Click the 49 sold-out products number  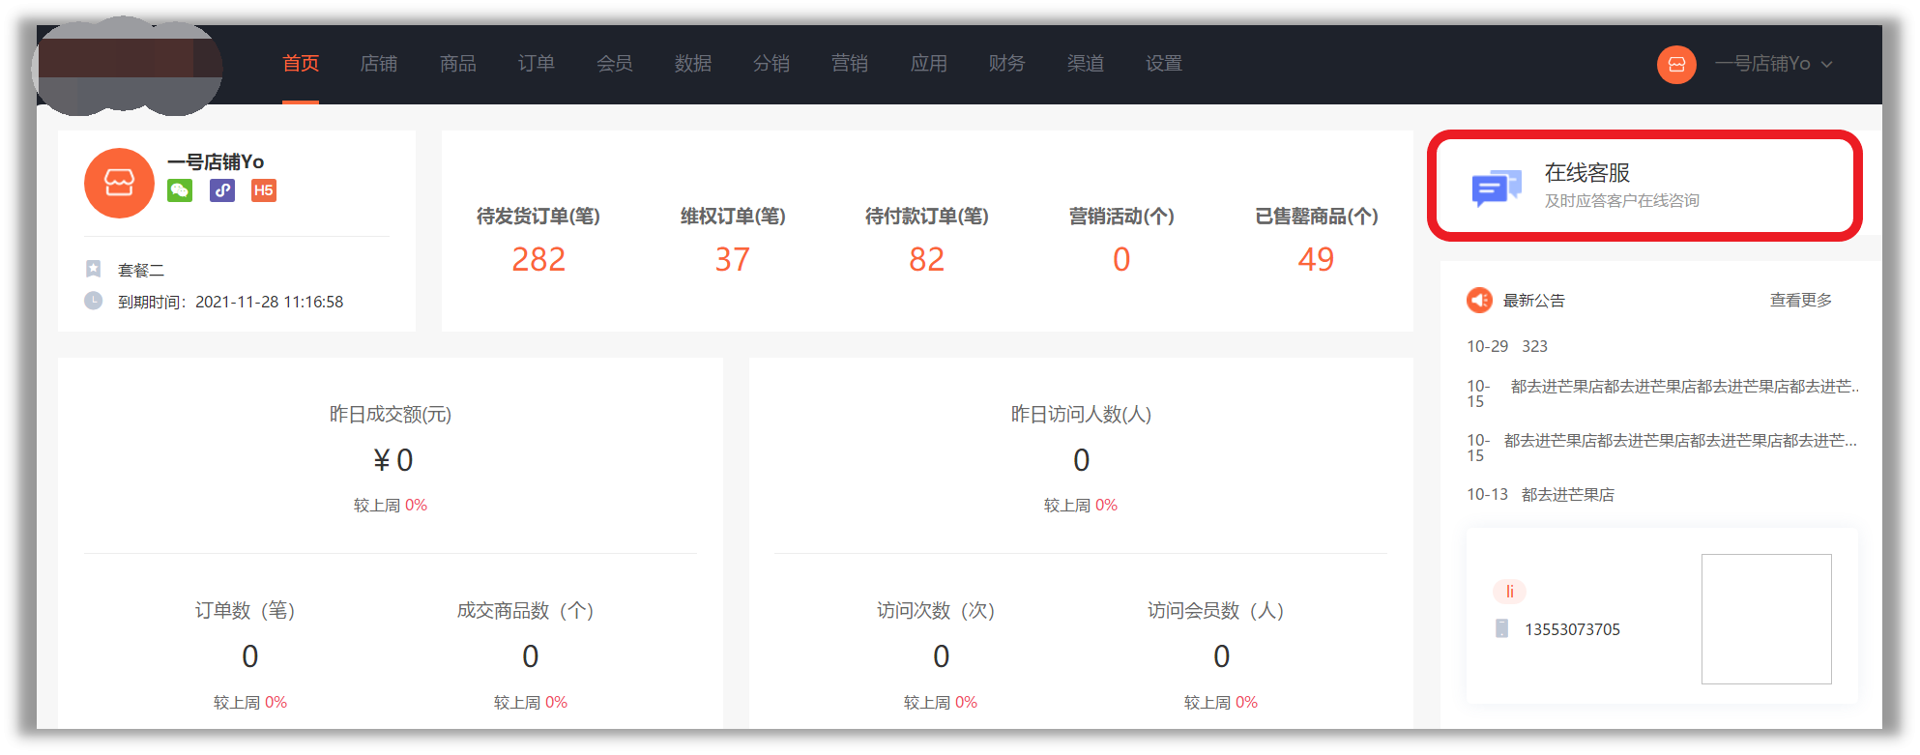point(1315,259)
